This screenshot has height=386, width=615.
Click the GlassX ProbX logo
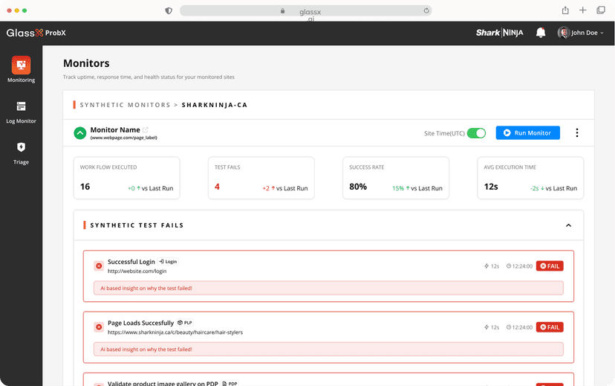[x=36, y=33]
